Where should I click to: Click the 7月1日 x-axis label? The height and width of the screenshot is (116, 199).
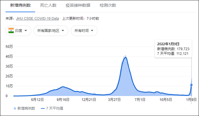pyautogui.click(x=140, y=100)
